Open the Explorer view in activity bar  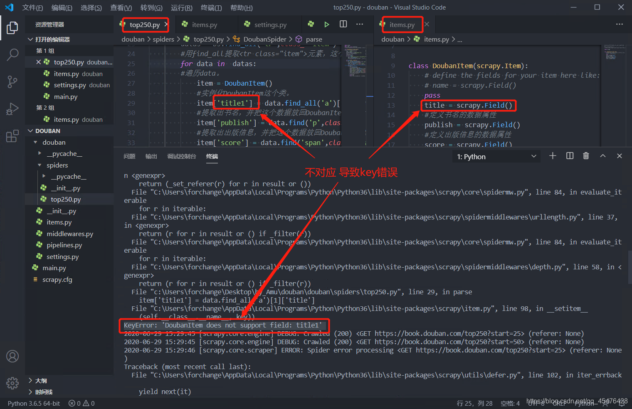[x=12, y=28]
